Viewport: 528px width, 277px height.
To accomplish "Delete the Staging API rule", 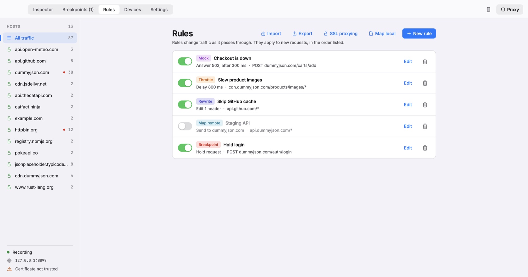I will pos(425,126).
